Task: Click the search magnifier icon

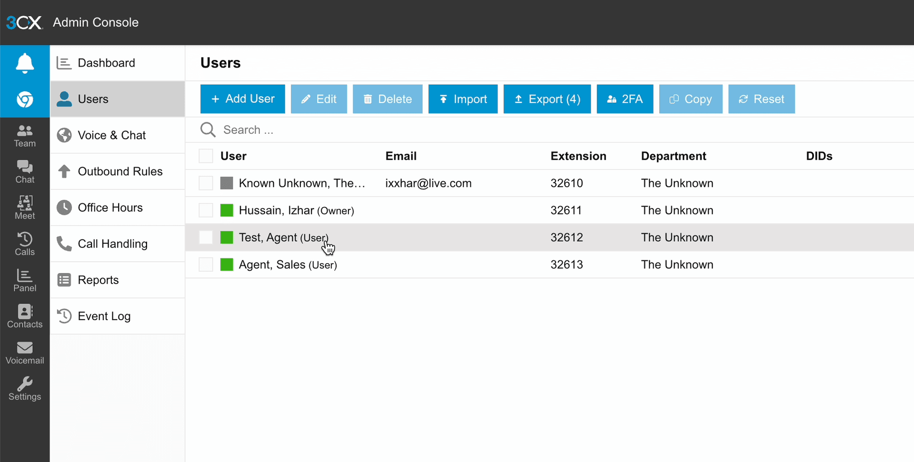Action: [208, 129]
